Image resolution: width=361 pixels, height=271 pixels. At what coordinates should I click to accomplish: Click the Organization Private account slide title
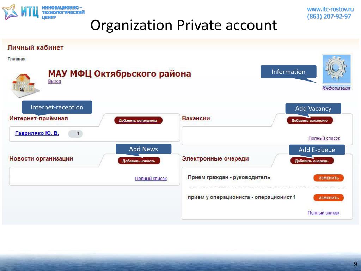(x=183, y=25)
